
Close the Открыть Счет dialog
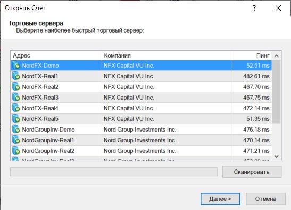[278, 8]
